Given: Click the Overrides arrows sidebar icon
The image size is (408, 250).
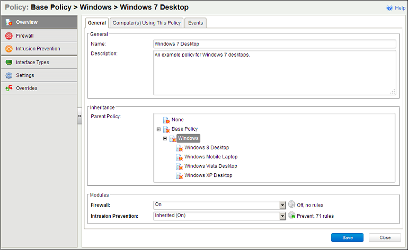Looking at the screenshot, I should [9, 88].
